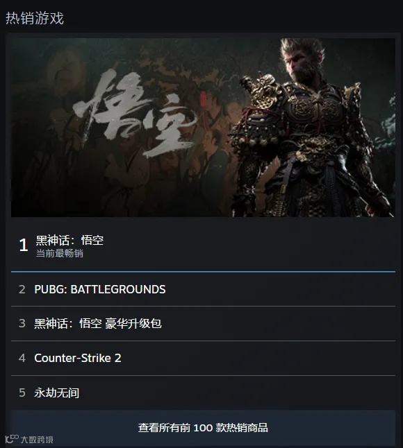The height and width of the screenshot is (448, 403).
Task: Select rank number 2 marker
Action: (x=22, y=289)
